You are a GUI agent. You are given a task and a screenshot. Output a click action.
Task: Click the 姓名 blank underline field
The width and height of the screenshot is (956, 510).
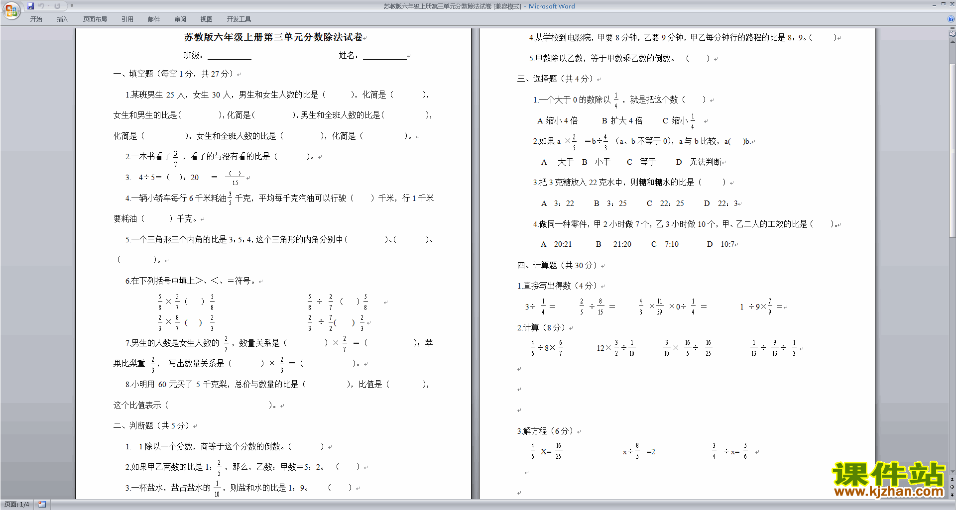pyautogui.click(x=385, y=56)
